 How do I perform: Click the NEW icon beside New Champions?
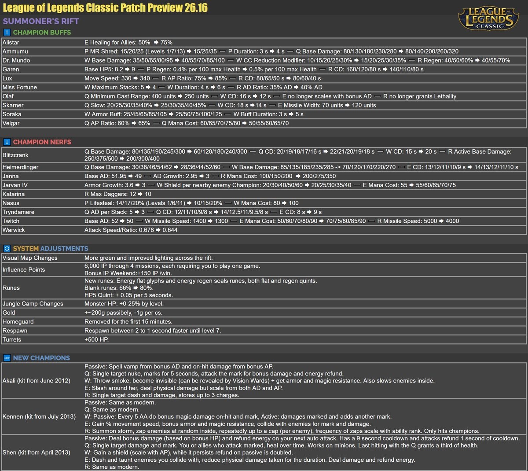[7, 358]
